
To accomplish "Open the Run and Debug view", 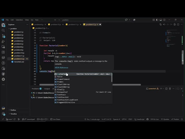I will (3, 41).
